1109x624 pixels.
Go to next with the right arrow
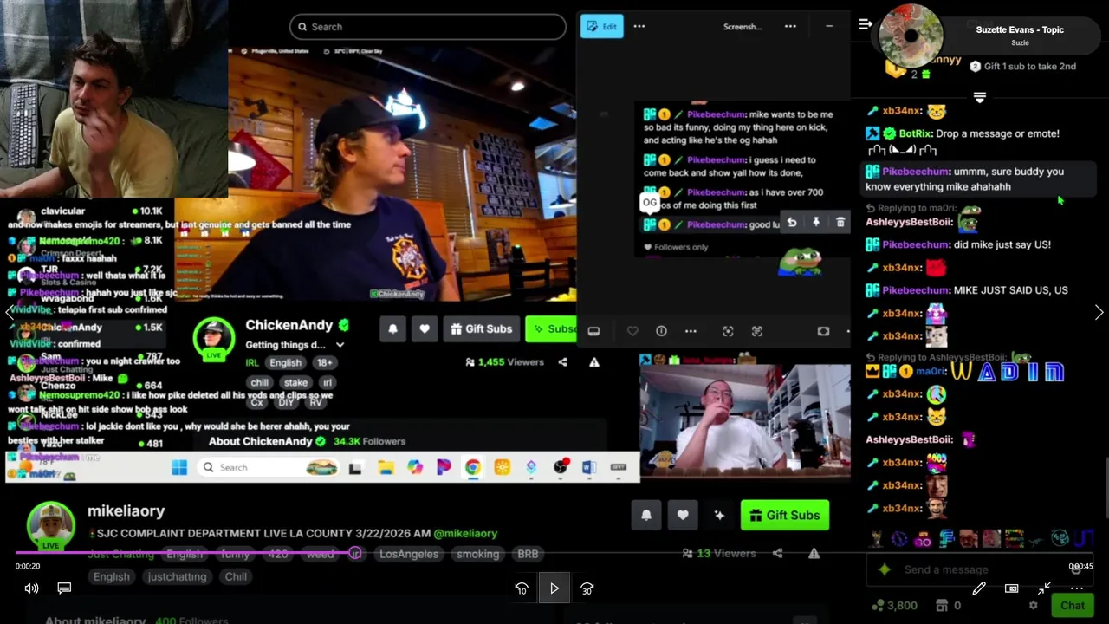[1099, 313]
